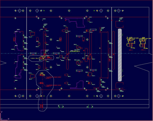Screen dimensions: 153x121
Task: Select upper purple contour in left panel
Action: (x=19, y=41)
